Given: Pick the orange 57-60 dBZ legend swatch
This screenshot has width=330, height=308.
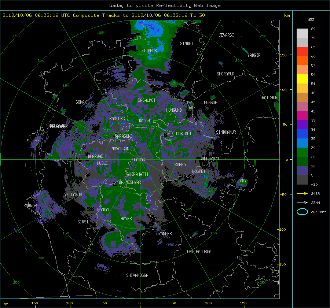Looking at the screenshot, I should pyautogui.click(x=302, y=60).
